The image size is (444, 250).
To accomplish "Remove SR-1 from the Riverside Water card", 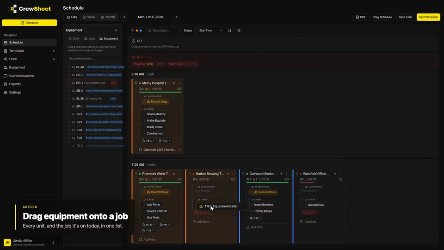I will point(171,225).
